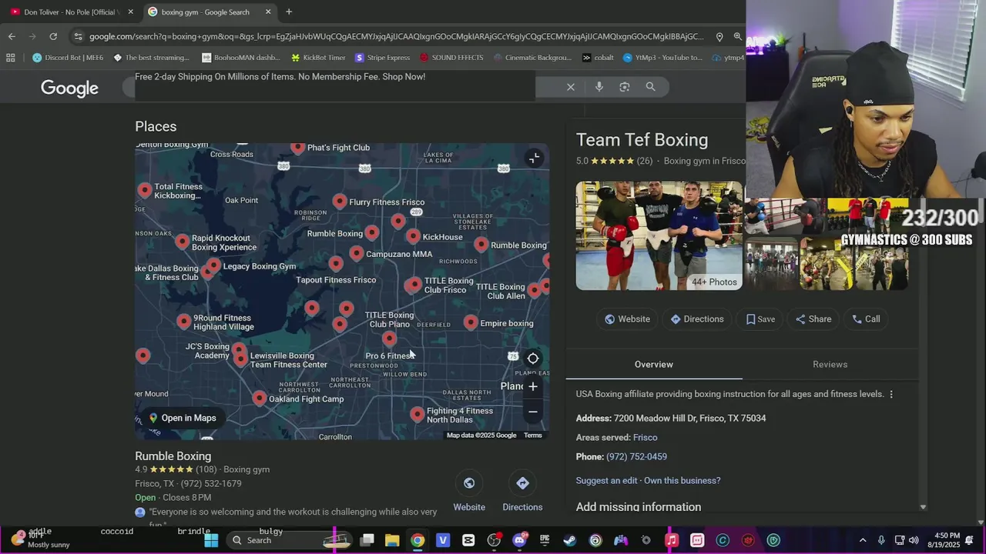Click the Rumble Boxing listing title
Viewport: 986px width, 554px height.
point(173,456)
